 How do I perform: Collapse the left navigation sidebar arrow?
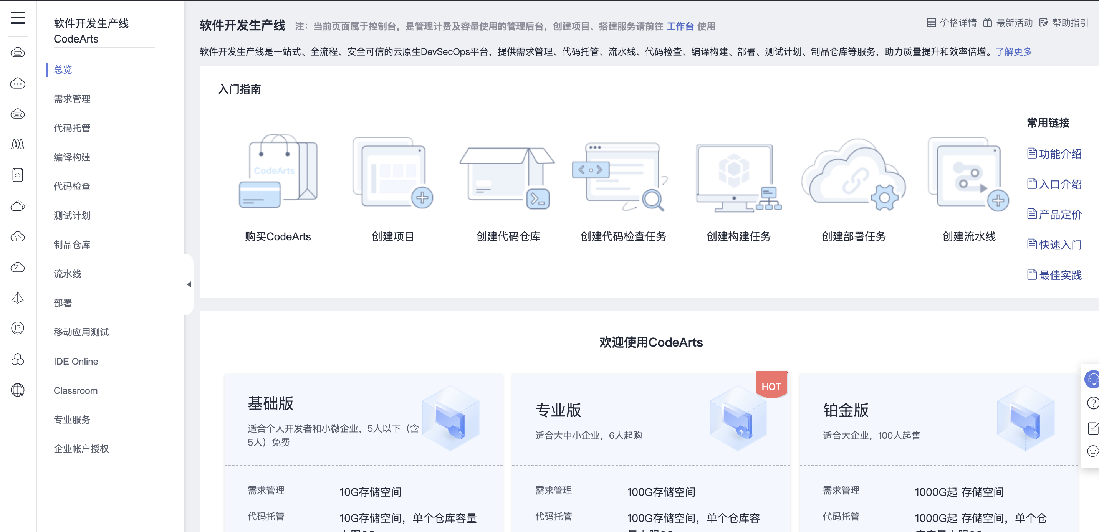189,284
